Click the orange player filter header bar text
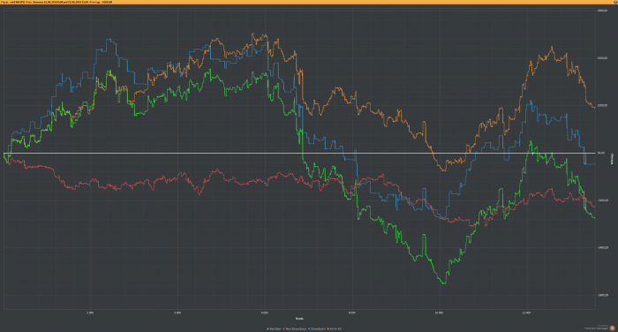 (x=57, y=2)
